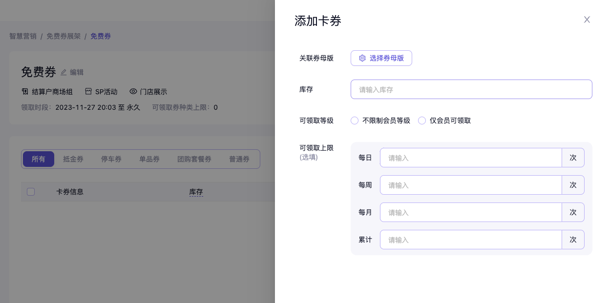Click the SP活动 store icon
Viewport: 609px width, 303px height.
(x=88, y=92)
